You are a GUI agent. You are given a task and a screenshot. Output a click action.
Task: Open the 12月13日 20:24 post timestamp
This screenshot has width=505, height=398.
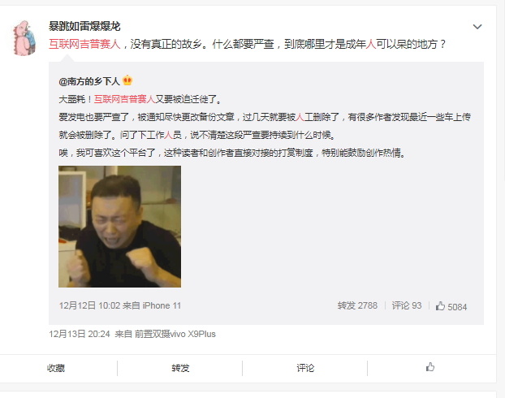(80, 334)
